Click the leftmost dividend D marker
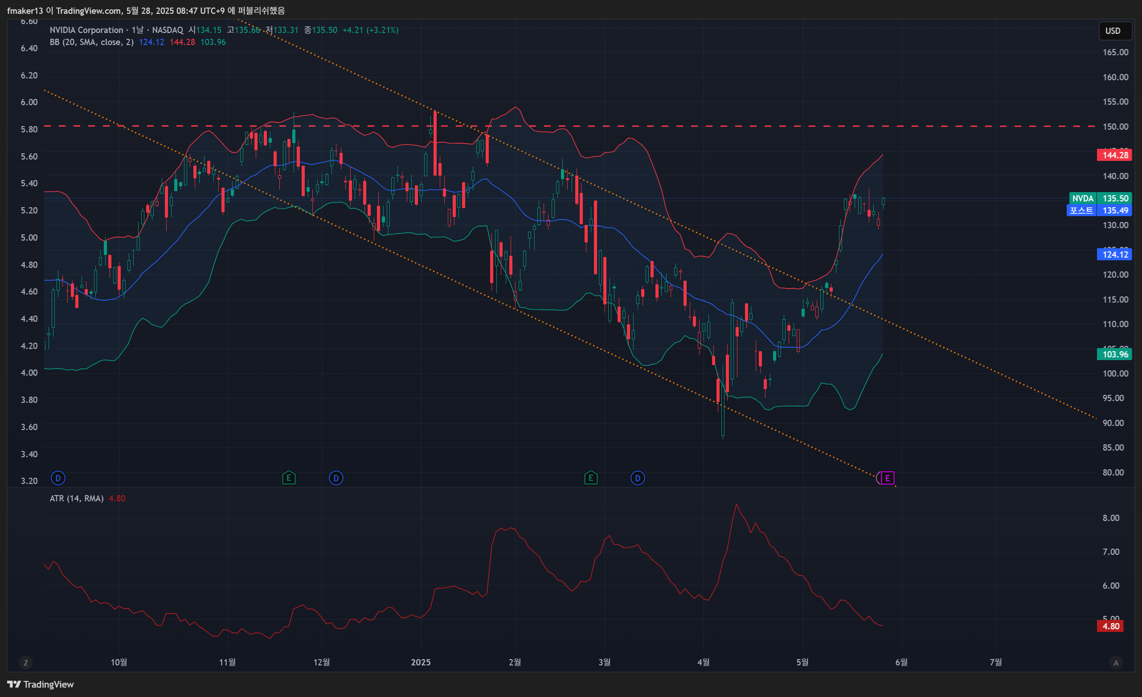The width and height of the screenshot is (1142, 697). pyautogui.click(x=58, y=478)
